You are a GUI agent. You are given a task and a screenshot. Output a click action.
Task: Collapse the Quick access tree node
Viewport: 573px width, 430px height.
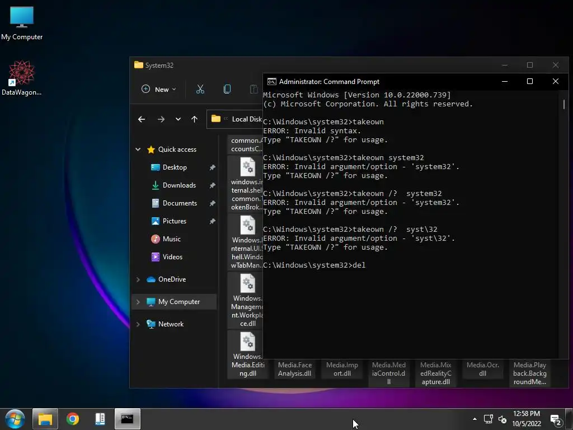click(138, 149)
